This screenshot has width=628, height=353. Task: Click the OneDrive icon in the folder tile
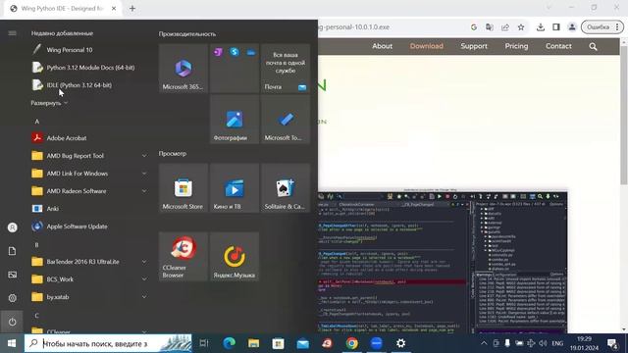[251, 52]
